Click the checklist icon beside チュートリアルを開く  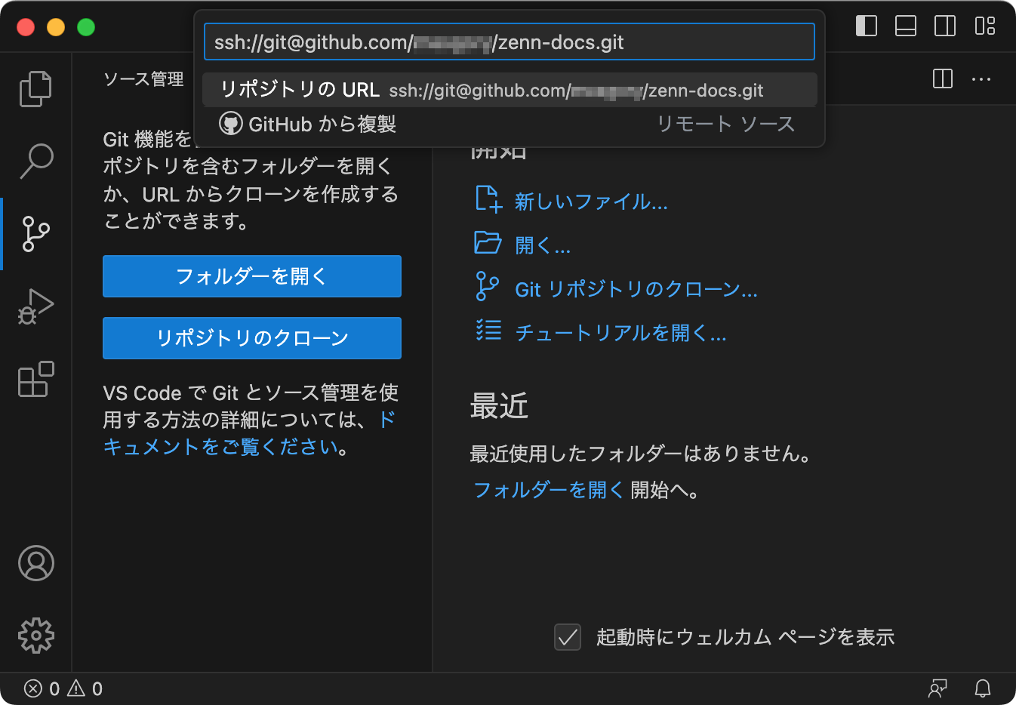(x=488, y=330)
